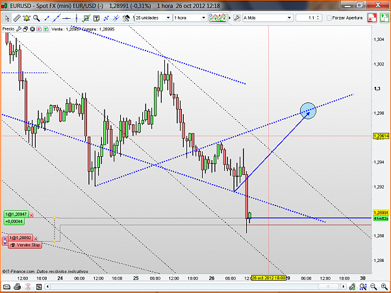391x293 pixels.
Task: Click the crossed-out red delete icon
Action: 28,287
